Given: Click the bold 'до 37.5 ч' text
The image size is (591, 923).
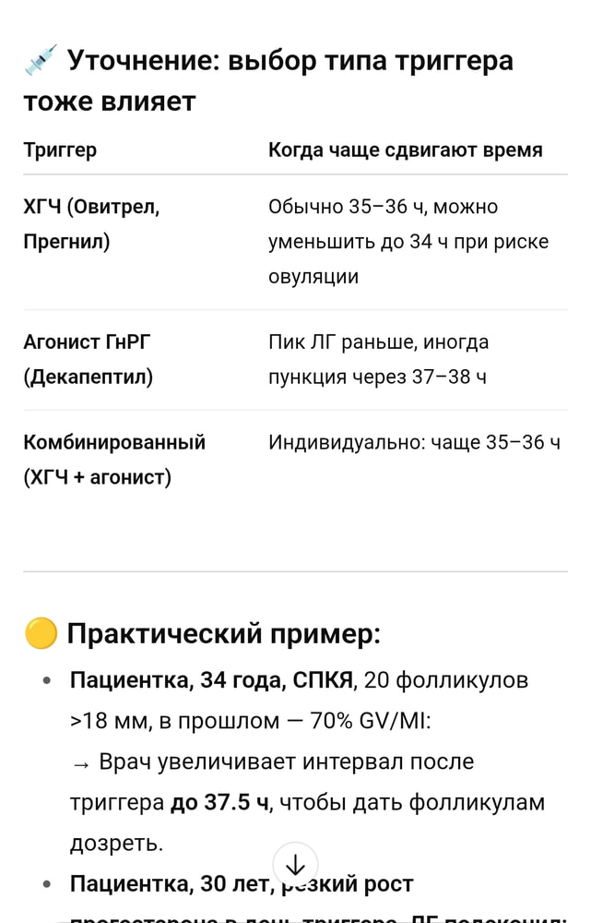Looking at the screenshot, I should [220, 803].
